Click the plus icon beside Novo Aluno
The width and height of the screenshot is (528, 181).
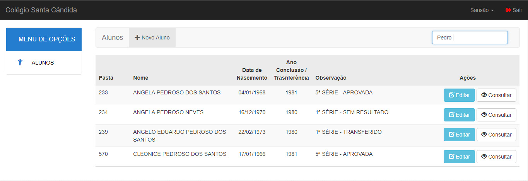[137, 38]
